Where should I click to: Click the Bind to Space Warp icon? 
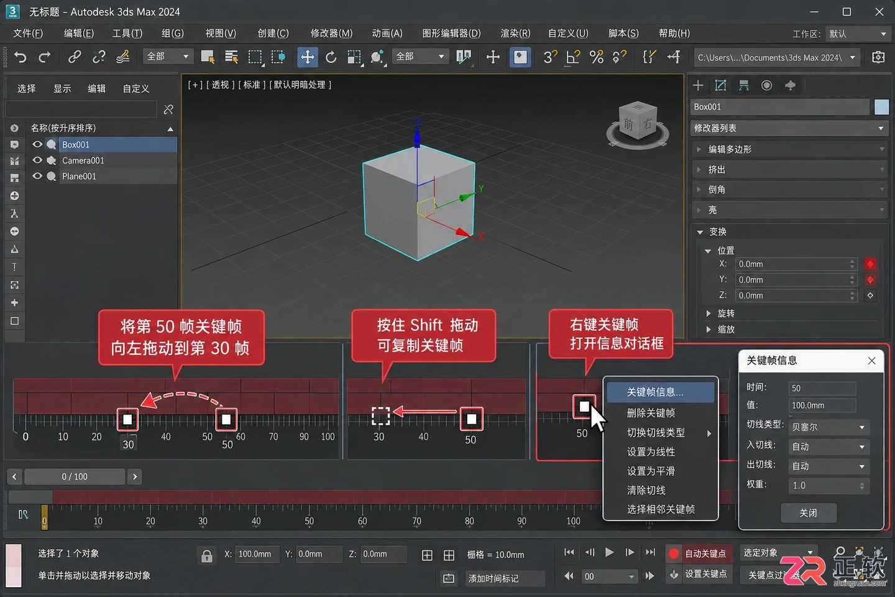tap(122, 57)
